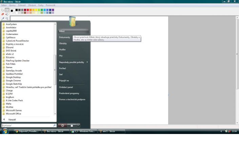Pick the black color swatch in palette
This screenshot has width=239, height=157.
(17, 10)
